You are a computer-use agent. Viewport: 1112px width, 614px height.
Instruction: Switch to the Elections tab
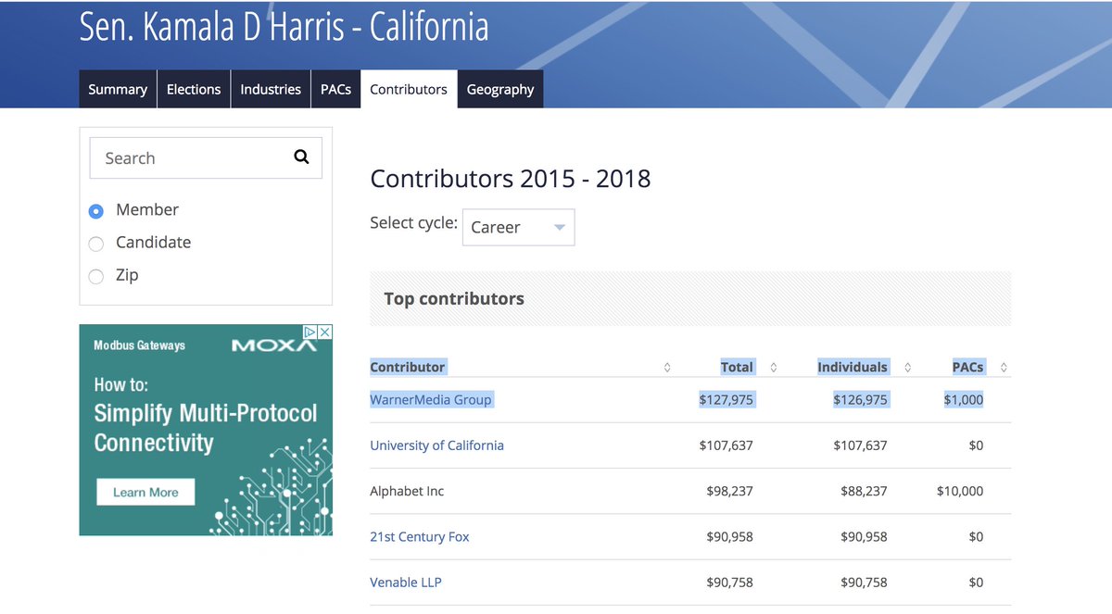pyautogui.click(x=194, y=89)
